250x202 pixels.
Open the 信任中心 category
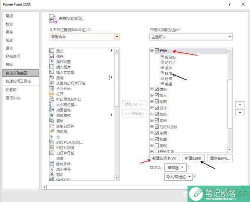(13, 98)
